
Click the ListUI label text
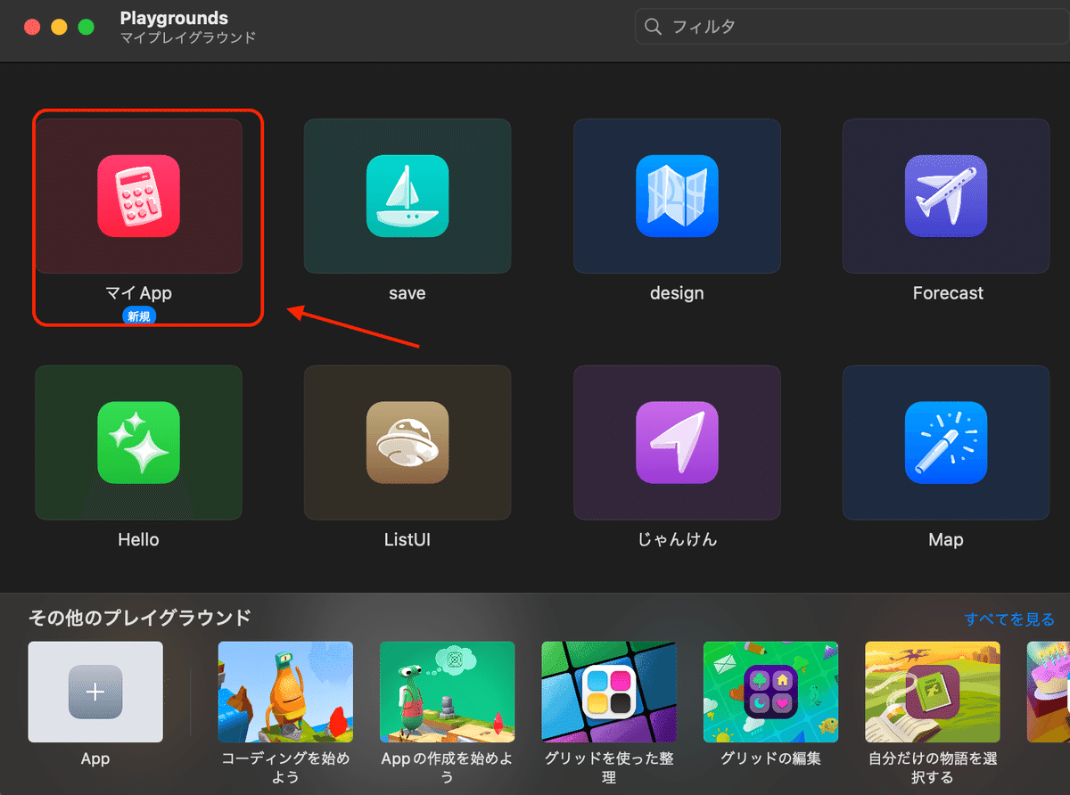[x=407, y=540]
